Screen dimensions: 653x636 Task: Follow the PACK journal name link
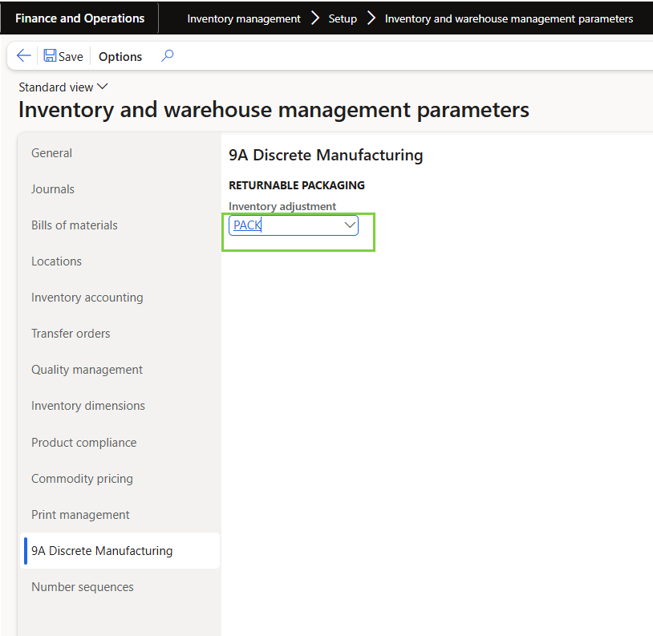point(248,225)
